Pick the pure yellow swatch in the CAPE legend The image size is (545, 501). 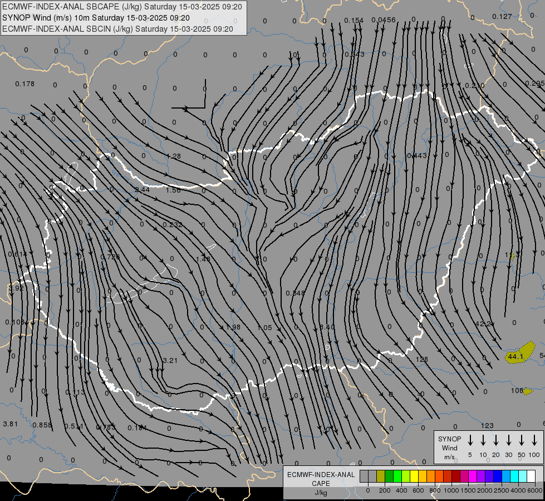414,477
